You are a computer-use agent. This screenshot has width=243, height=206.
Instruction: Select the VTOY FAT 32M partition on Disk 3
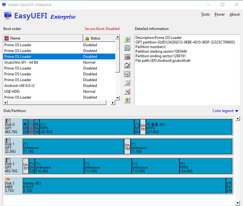coord(229,186)
